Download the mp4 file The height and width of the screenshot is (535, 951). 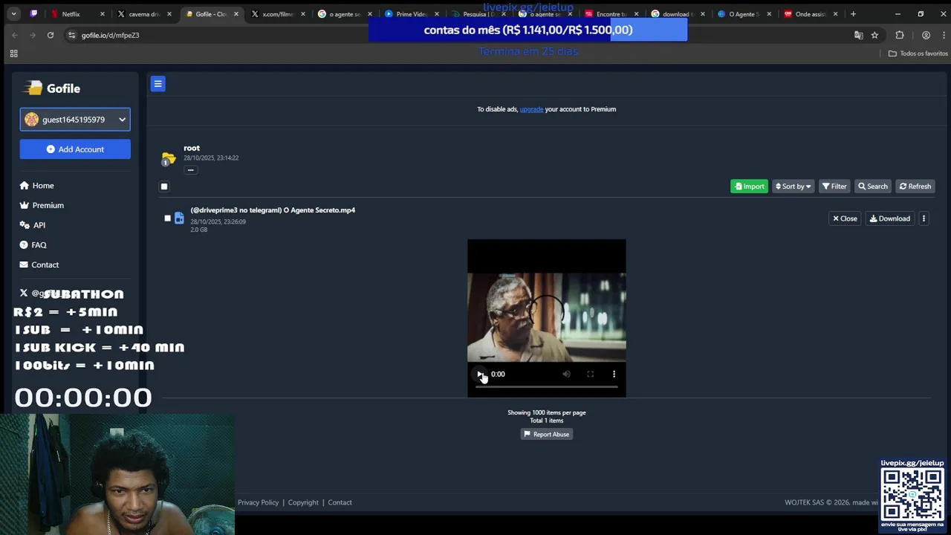[889, 218]
